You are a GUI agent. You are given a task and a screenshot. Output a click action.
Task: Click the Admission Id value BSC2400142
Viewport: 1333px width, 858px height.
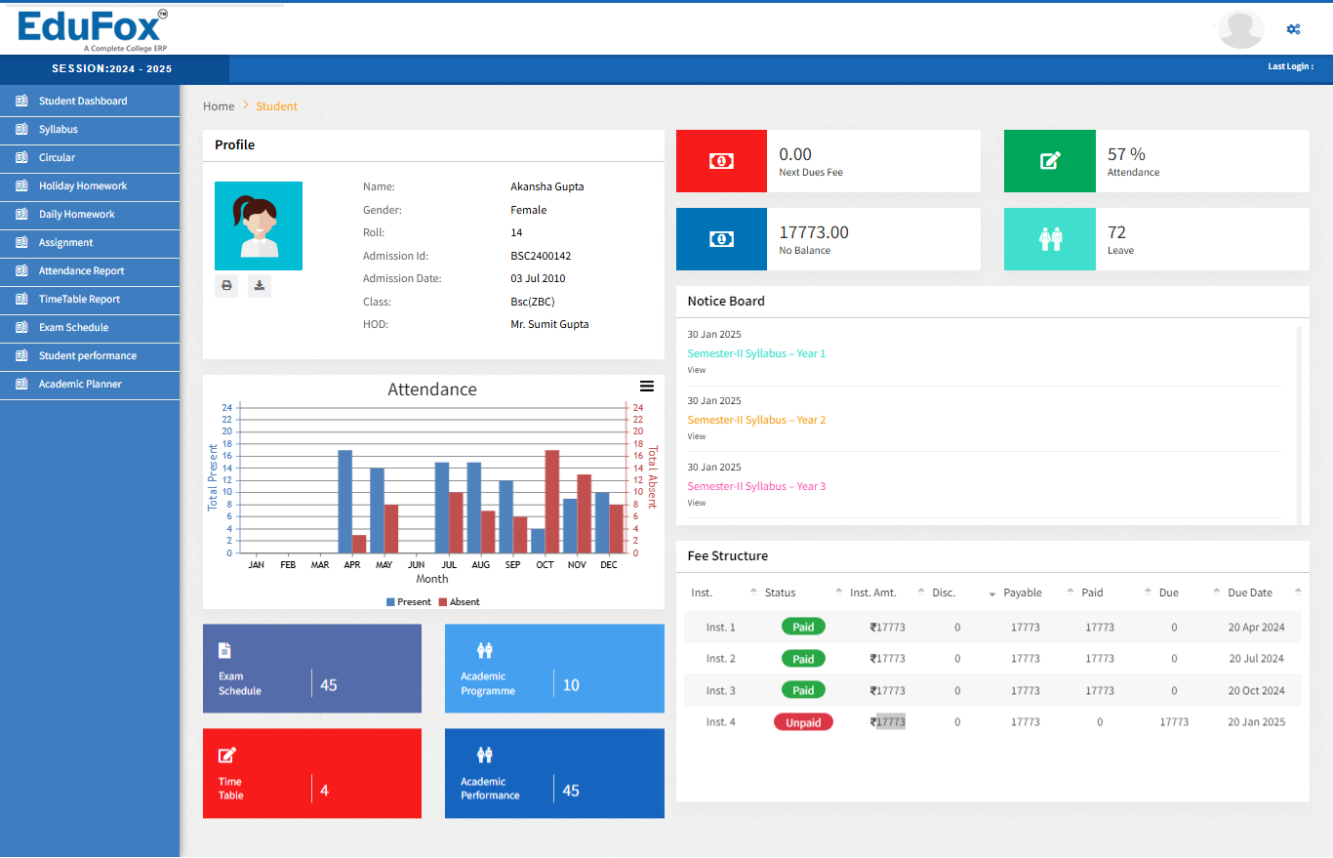(x=541, y=256)
